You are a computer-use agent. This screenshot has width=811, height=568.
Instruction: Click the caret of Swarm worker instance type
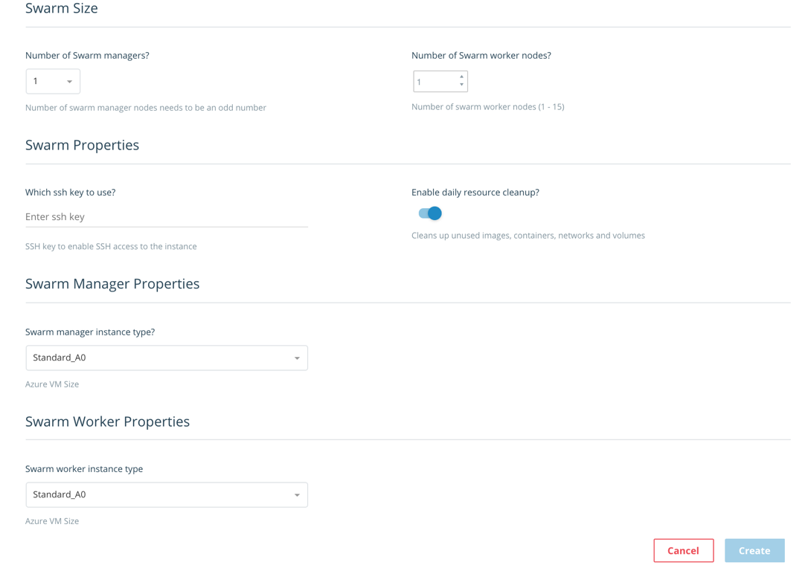297,495
